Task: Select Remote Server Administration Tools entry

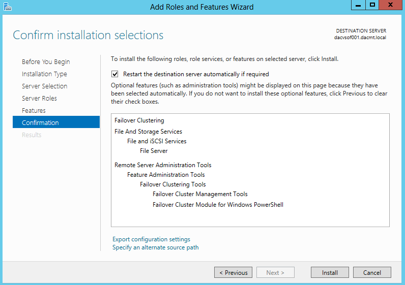Action: point(163,165)
